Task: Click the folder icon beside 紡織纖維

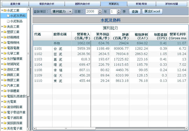Action: 5,37
